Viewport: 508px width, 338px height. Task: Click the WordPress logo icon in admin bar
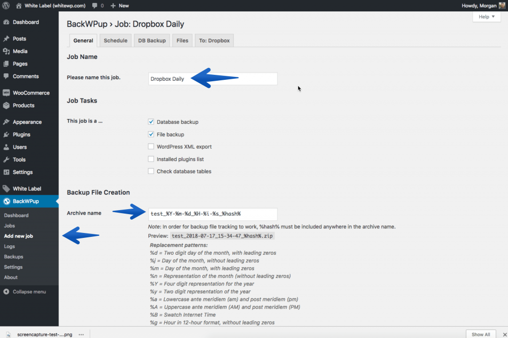click(x=6, y=5)
